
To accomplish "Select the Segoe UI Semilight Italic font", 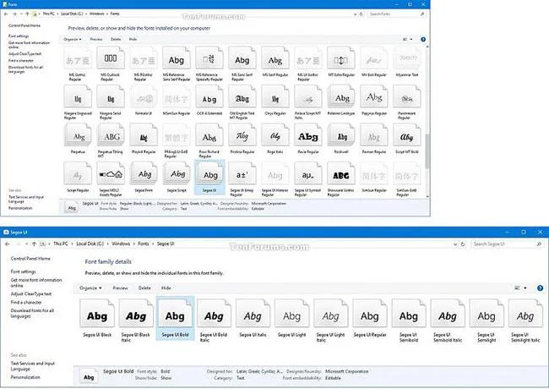I will pyautogui.click(x=525, y=314).
